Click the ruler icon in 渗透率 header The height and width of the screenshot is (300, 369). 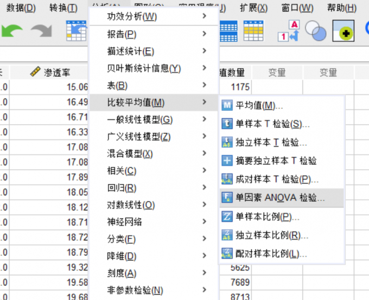pyautogui.click(x=35, y=72)
